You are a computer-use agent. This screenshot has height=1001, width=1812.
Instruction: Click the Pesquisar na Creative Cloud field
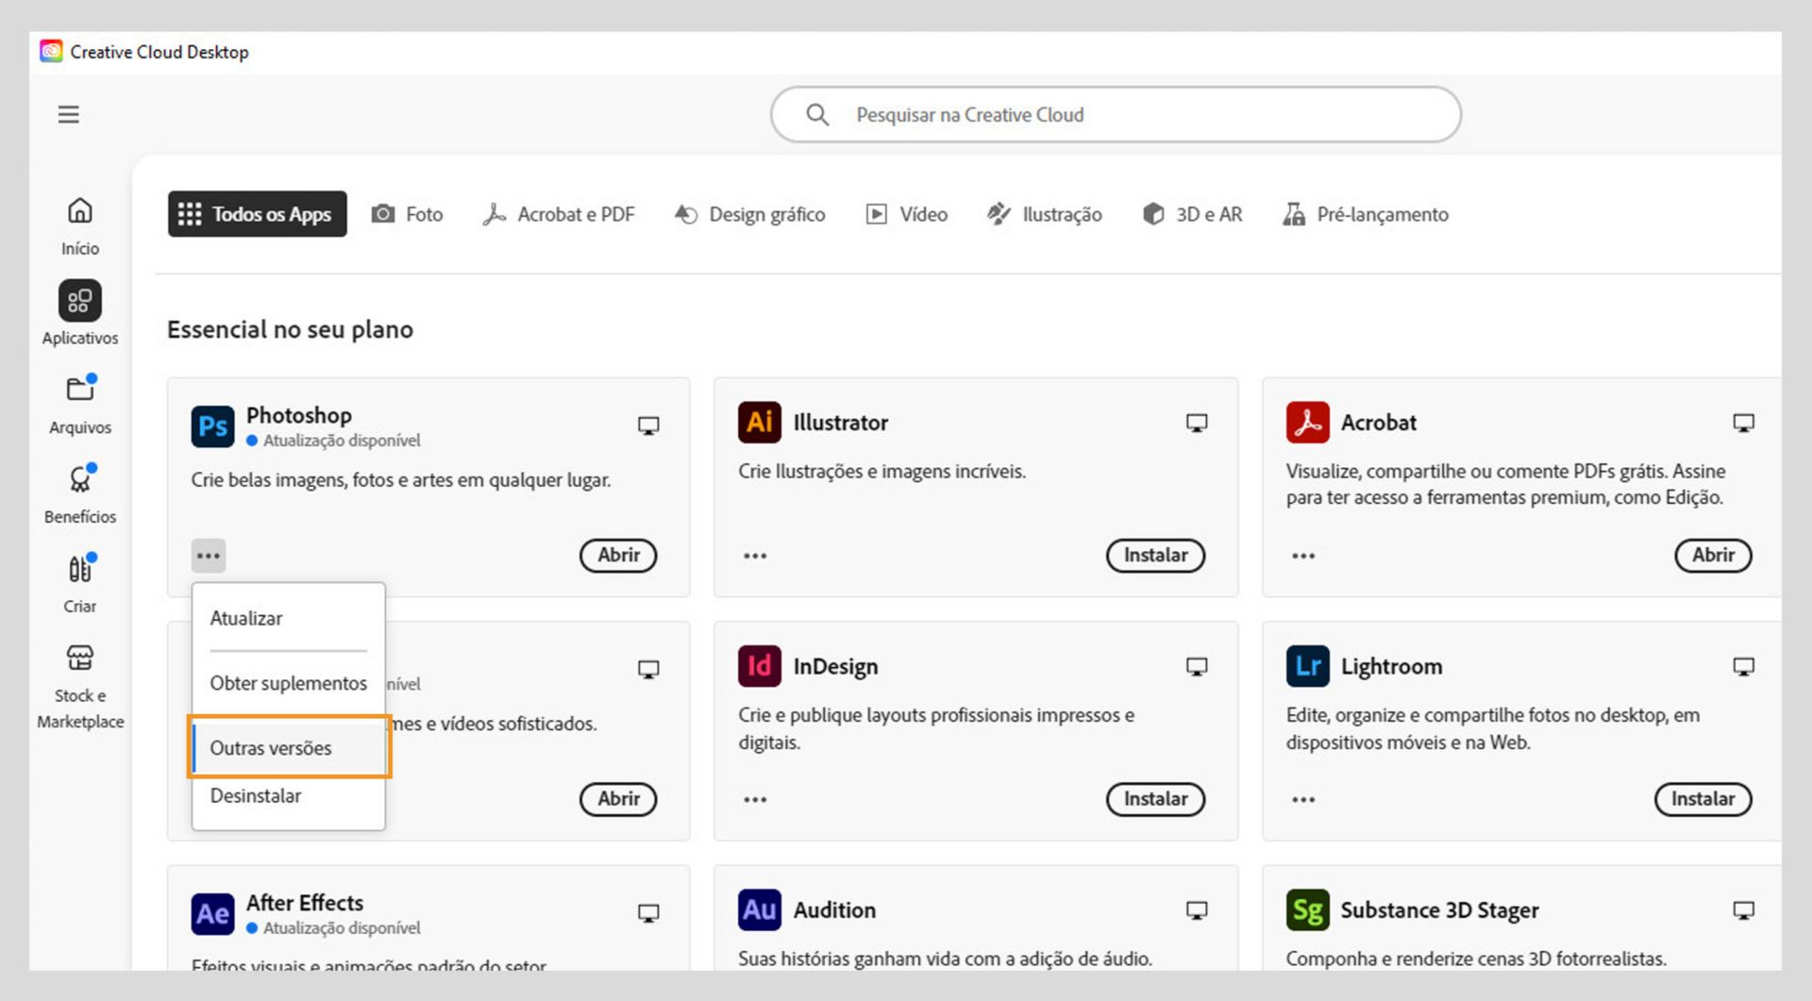pos(1114,115)
